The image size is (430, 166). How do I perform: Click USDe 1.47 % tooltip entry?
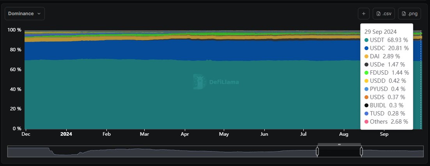coord(385,65)
